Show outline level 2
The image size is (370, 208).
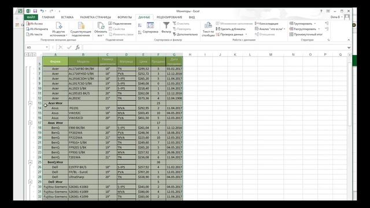pyautogui.click(x=30, y=54)
